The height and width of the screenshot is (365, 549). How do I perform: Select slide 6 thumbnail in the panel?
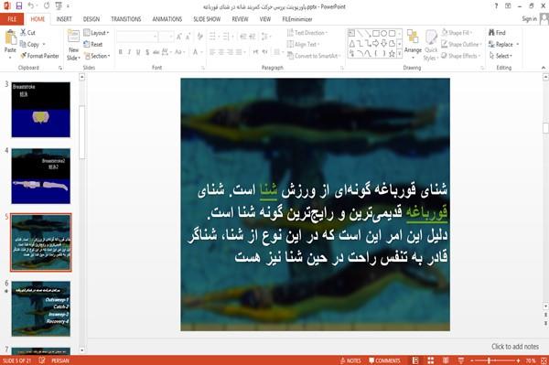[40, 308]
